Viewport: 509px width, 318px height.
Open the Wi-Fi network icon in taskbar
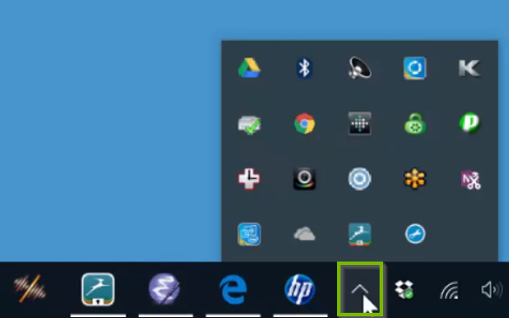pyautogui.click(x=449, y=290)
